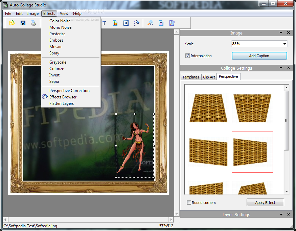
Task: Open the Scale 83% dropdown
Action: (284, 44)
